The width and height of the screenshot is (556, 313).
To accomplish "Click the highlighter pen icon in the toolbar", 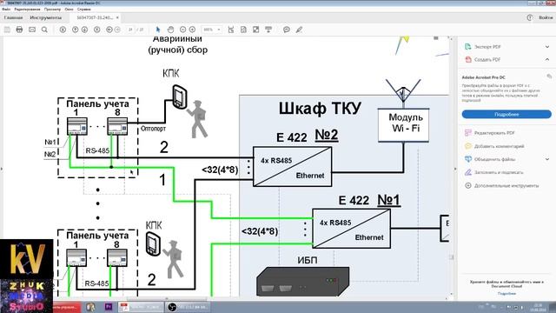I will click(299, 30).
